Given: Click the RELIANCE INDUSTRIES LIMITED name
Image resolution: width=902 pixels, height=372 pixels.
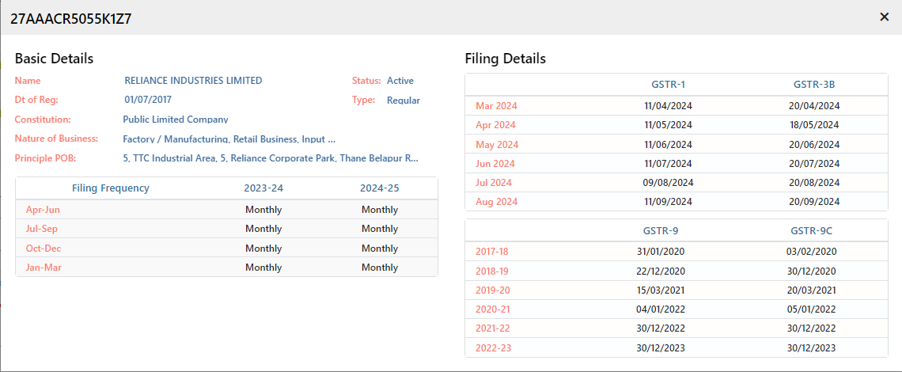Looking at the screenshot, I should coord(193,81).
